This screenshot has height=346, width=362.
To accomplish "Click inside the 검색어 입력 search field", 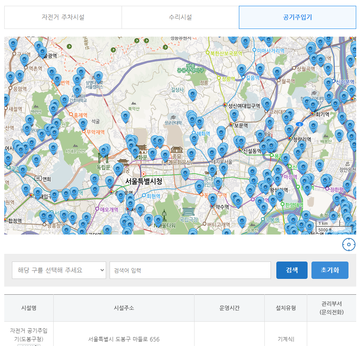I will click(x=190, y=270).
